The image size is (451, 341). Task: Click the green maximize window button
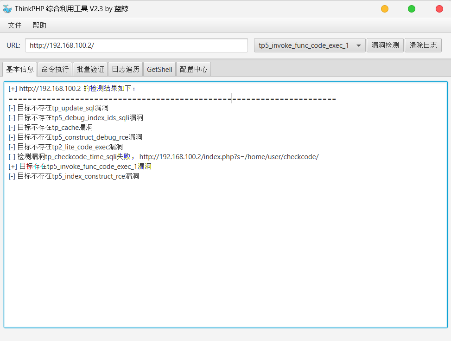click(x=412, y=9)
